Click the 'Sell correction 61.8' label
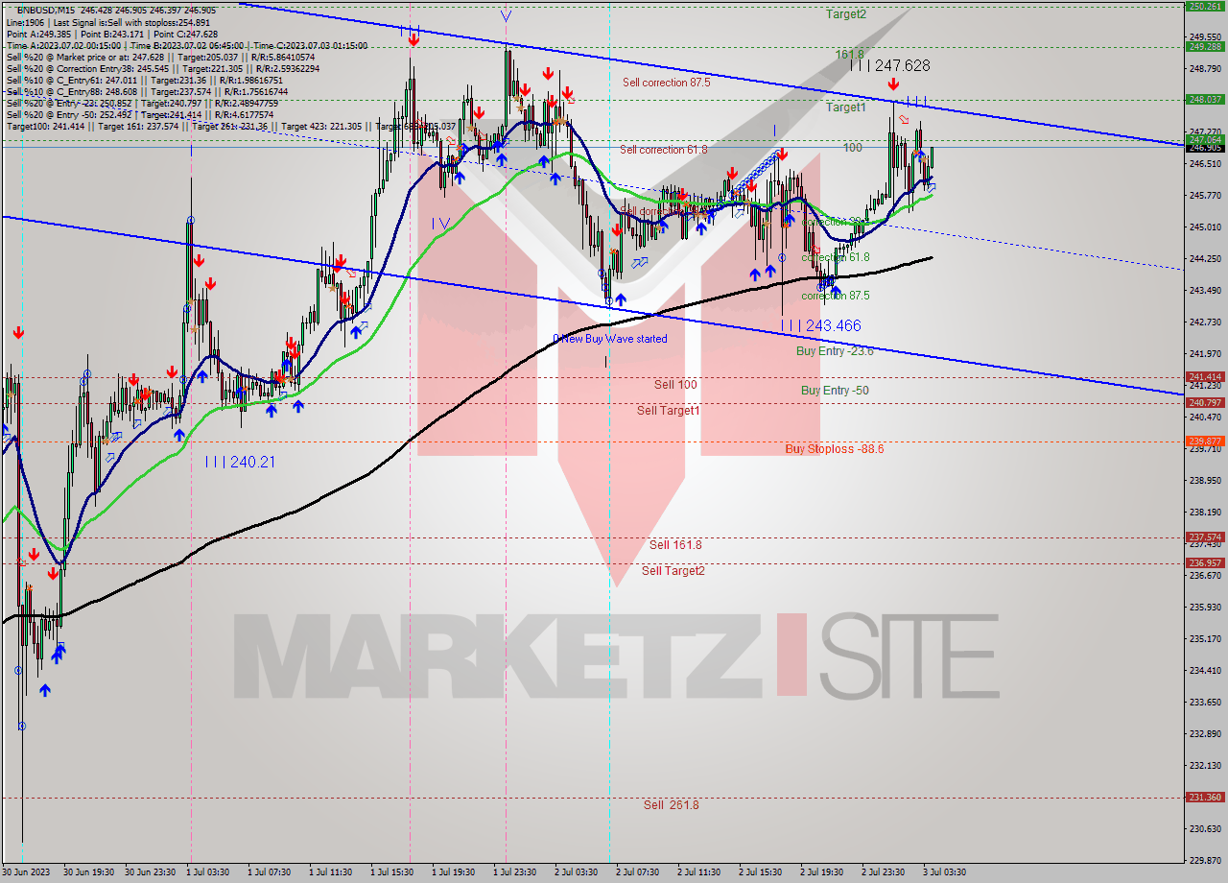Image resolution: width=1228 pixels, height=883 pixels. [663, 149]
